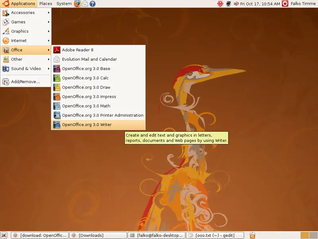Expand the Internet submenu arrow

(x=48, y=41)
